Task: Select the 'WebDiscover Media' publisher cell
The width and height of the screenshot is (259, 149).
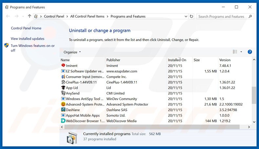Action: (121, 121)
